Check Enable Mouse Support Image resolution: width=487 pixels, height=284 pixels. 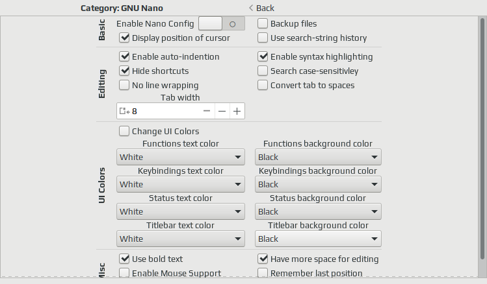[x=124, y=272]
